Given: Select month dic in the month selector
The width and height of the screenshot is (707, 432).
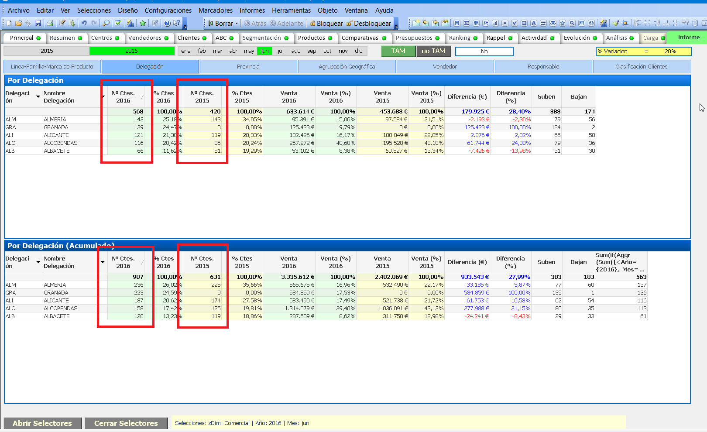Looking at the screenshot, I should coord(358,51).
